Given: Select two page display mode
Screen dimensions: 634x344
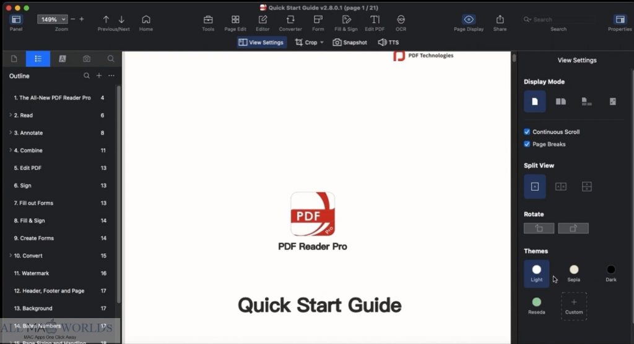Looking at the screenshot, I should pyautogui.click(x=561, y=101).
